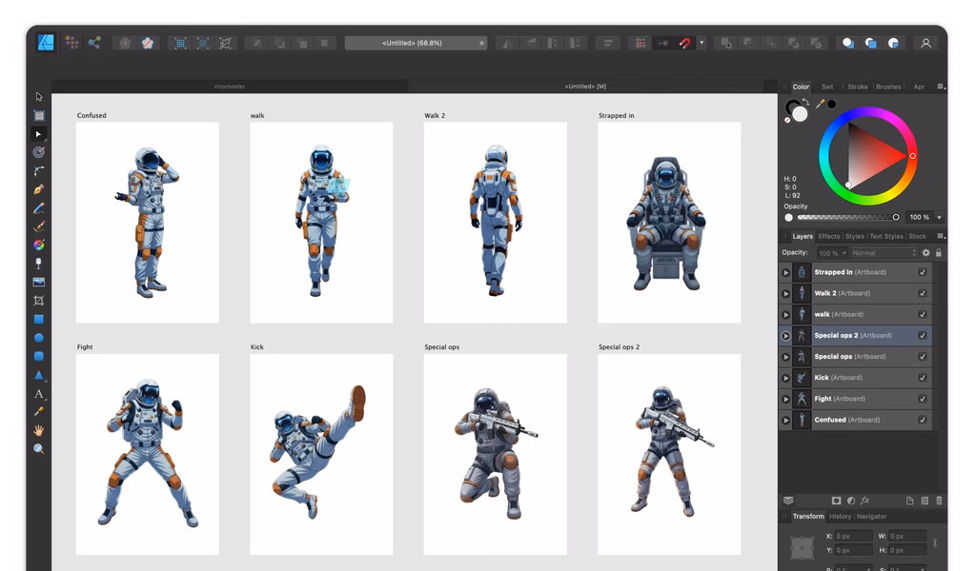The width and height of the screenshot is (976, 571).
Task: Toggle visibility of Confused artboard
Action: pyautogui.click(x=923, y=420)
